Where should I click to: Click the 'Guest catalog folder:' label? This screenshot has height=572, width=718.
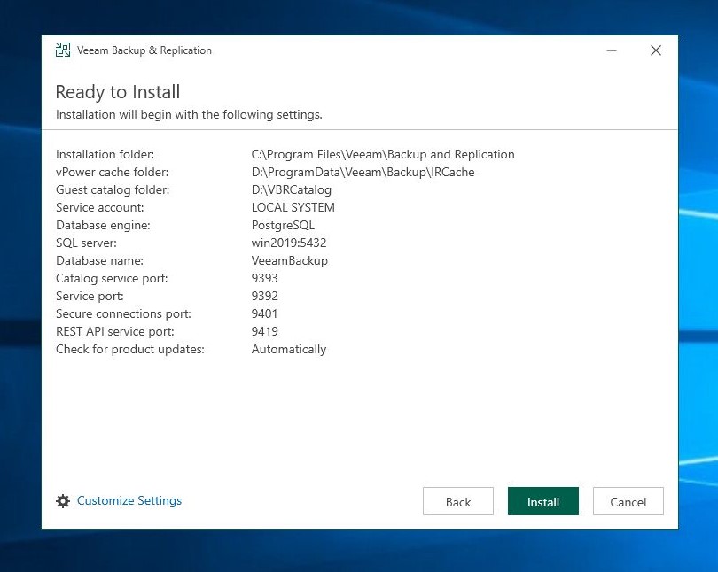(x=113, y=189)
